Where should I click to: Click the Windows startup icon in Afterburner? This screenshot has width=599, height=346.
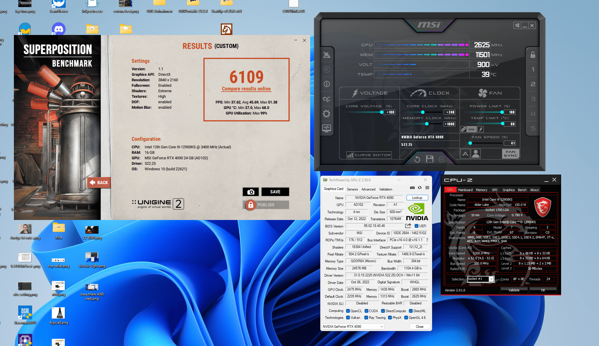click(517, 25)
